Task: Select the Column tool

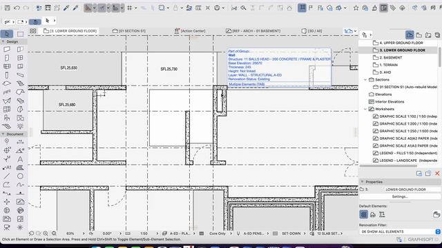Action: [7, 75]
